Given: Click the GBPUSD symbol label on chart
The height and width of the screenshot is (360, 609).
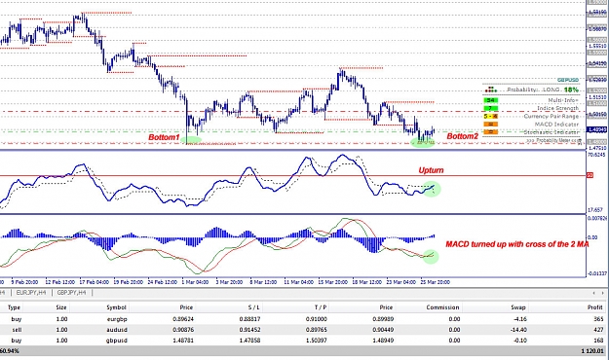Looking at the screenshot, I should tap(568, 81).
